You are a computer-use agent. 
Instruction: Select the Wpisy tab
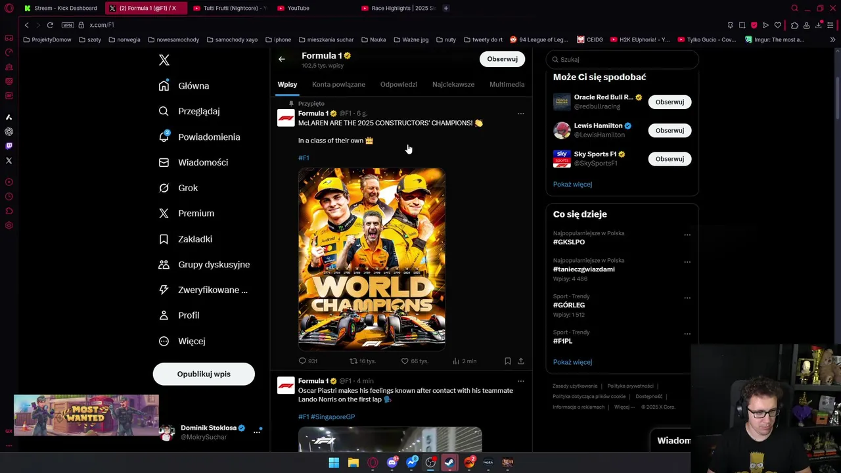(287, 84)
